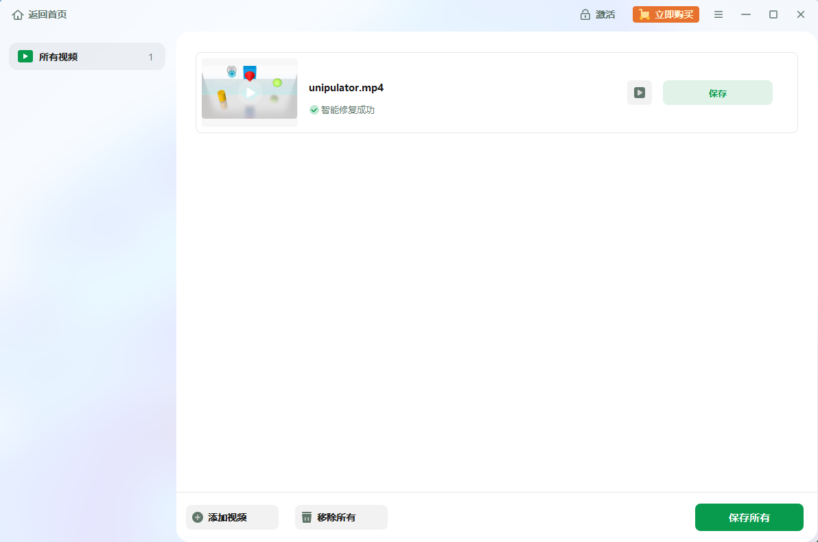Click the shopping cart icon in 立即购买
The image size is (818, 542).
point(645,14)
